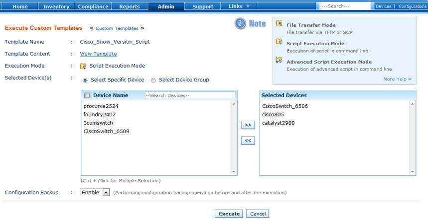Click Device Name list scrollbar down arrow
Screen dimensions: 428x221
click(234, 172)
